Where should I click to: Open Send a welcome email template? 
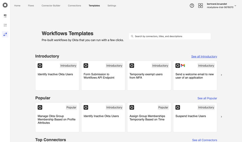(195, 76)
